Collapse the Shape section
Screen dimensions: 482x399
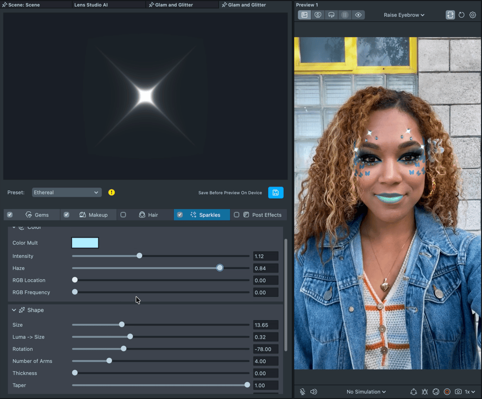[14, 310]
